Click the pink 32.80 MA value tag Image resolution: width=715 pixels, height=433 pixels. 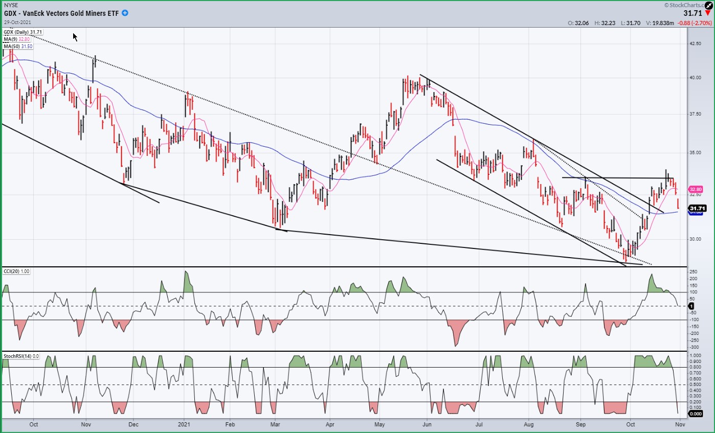(x=696, y=189)
